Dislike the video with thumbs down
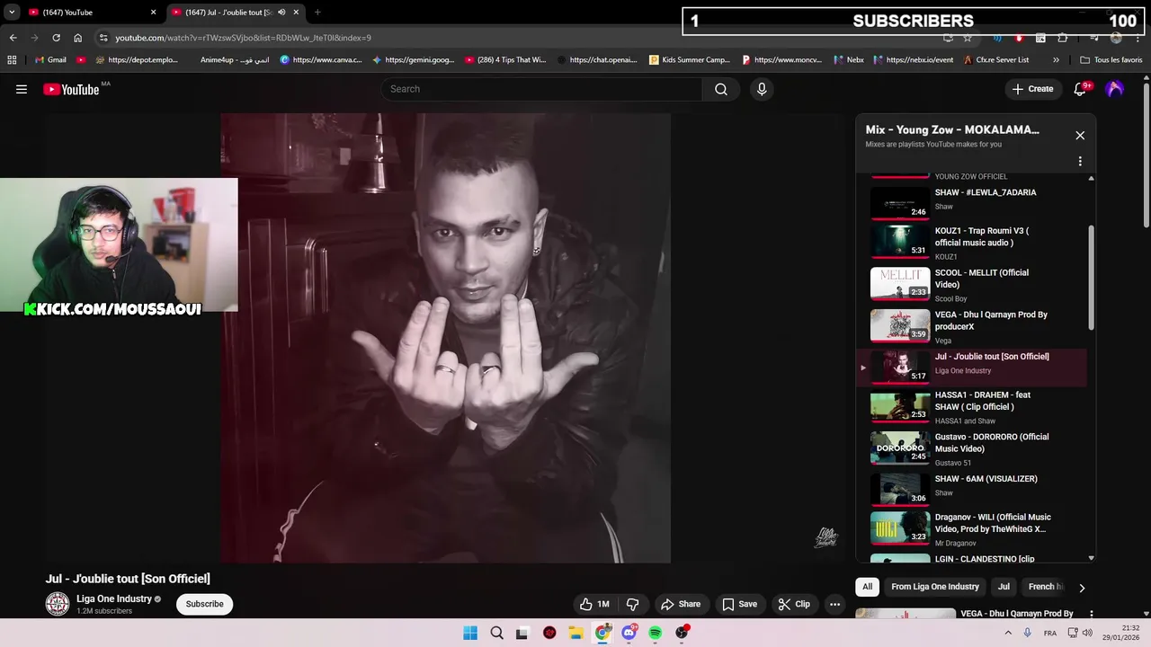Image resolution: width=1151 pixels, height=647 pixels. (632, 604)
